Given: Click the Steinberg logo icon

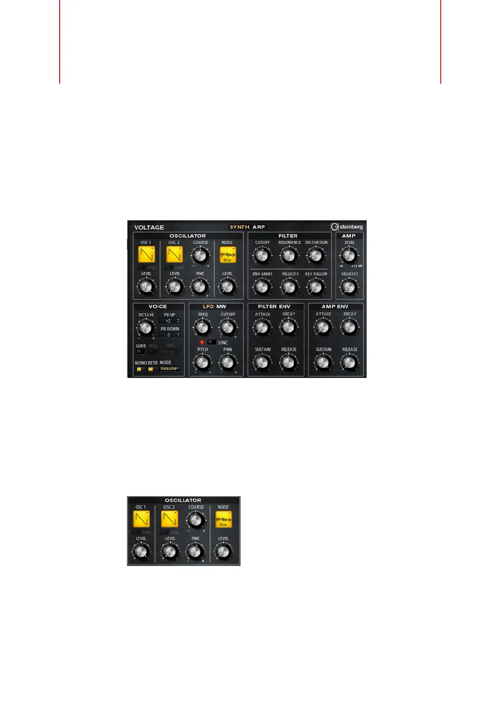Looking at the screenshot, I should [334, 227].
